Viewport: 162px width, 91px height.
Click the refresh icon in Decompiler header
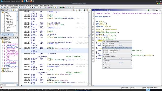coord(148,10)
